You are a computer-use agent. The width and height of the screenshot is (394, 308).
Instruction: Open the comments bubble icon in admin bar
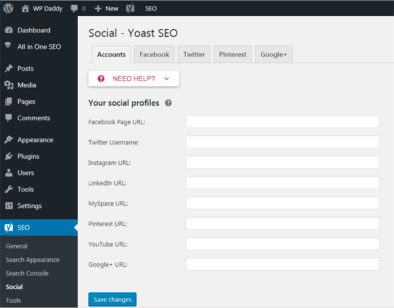[74, 8]
